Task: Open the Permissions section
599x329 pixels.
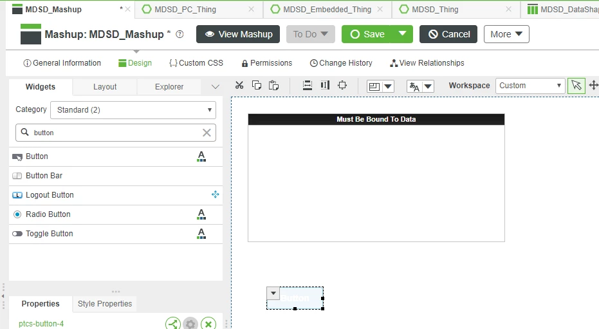Action: 266,63
